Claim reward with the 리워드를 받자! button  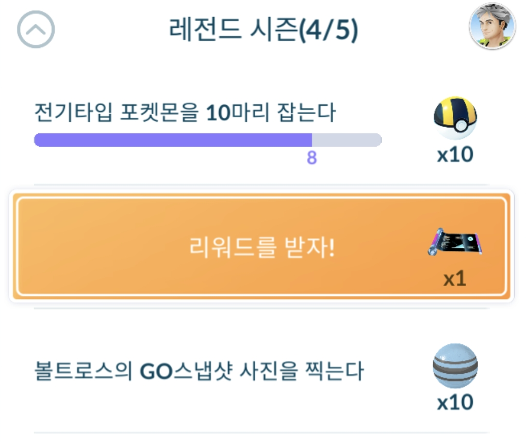coord(261,248)
